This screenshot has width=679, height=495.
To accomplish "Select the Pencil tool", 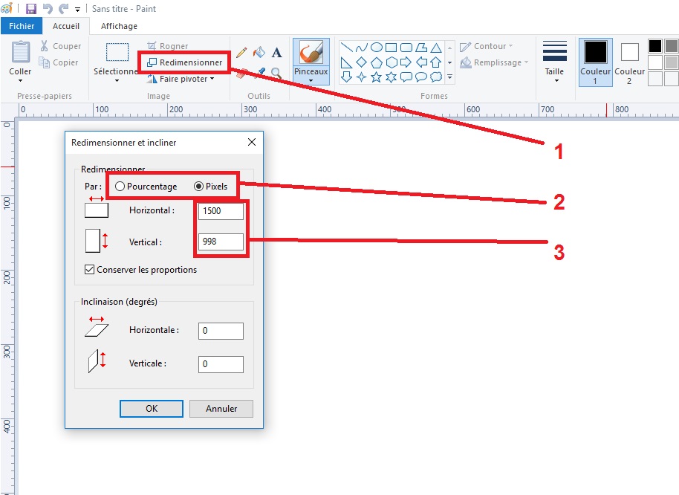I will pyautogui.click(x=241, y=53).
